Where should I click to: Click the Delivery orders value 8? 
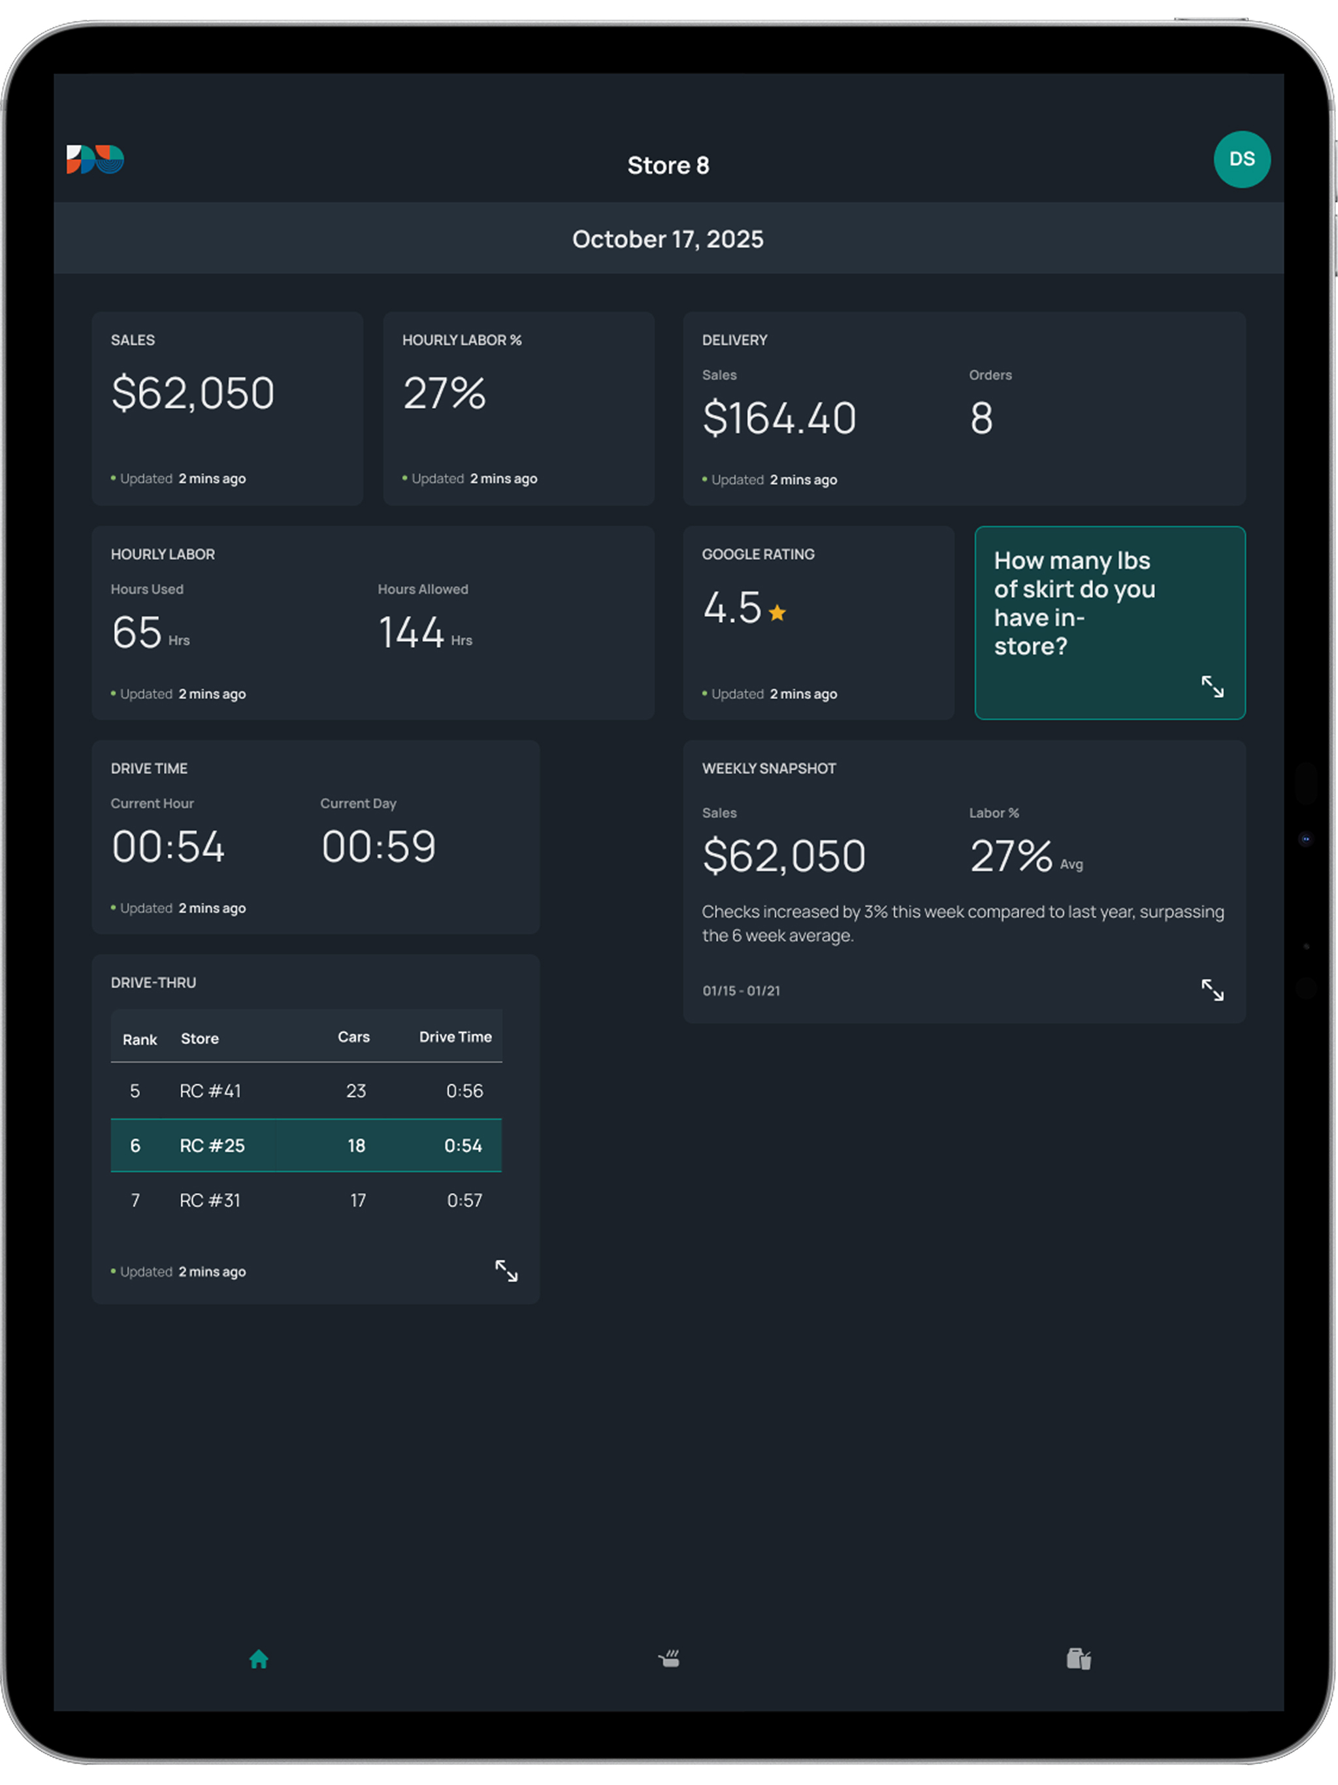click(981, 418)
